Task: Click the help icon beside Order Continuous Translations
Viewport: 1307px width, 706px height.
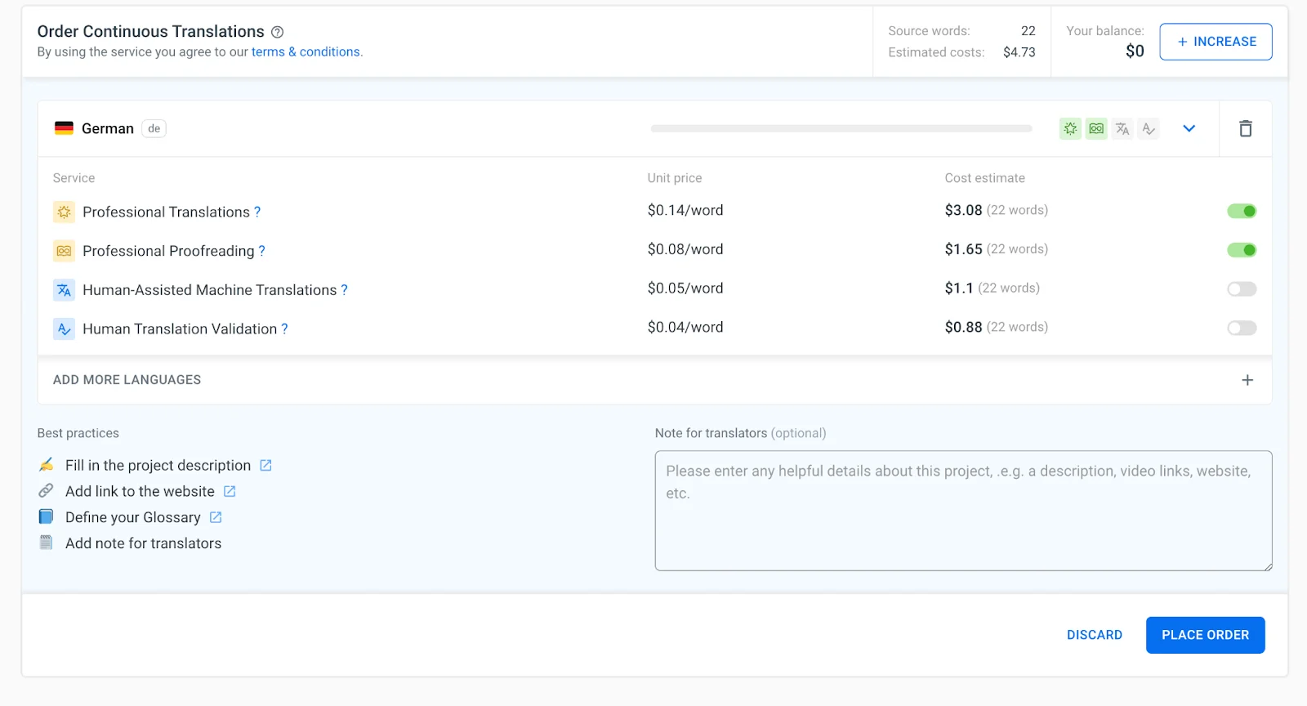Action: coord(277,32)
